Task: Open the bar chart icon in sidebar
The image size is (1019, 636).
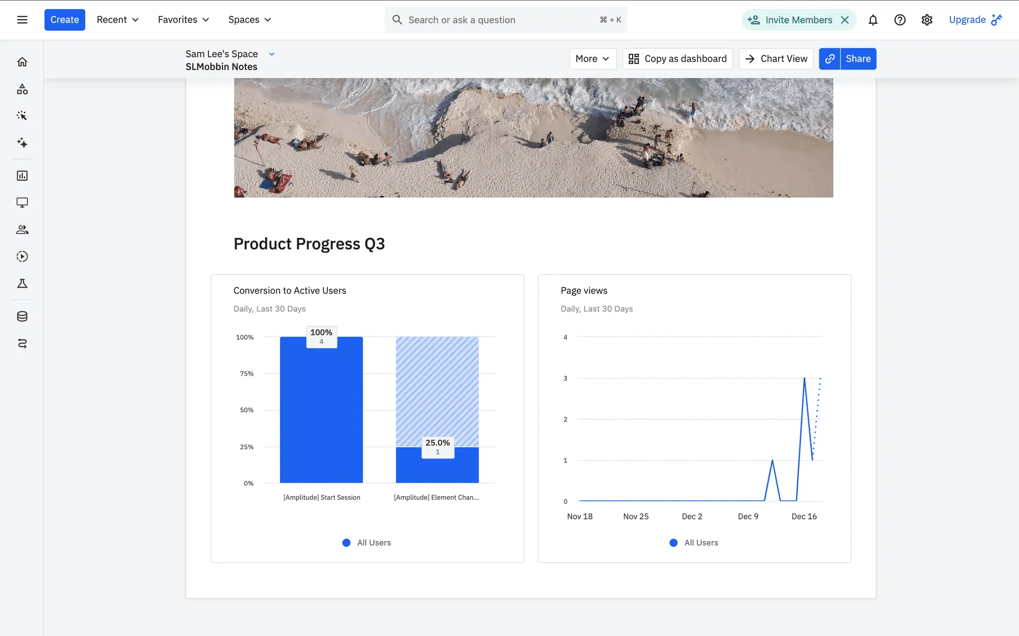Action: click(22, 175)
